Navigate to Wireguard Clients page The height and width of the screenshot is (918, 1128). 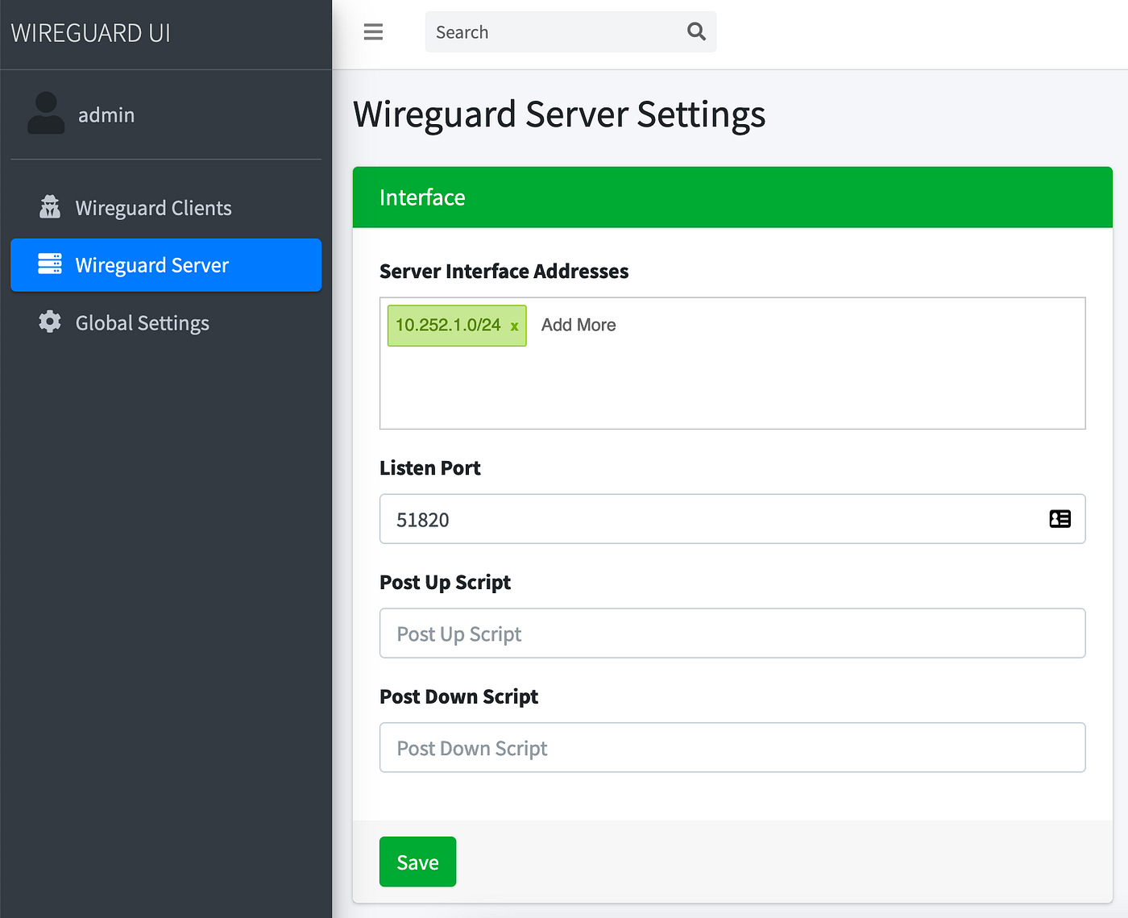pyautogui.click(x=153, y=207)
